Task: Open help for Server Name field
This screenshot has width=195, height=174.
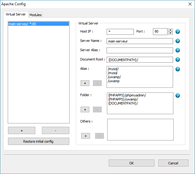Action: click(x=178, y=41)
